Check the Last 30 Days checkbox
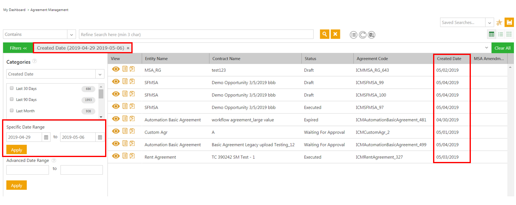The image size is (516, 205). (12, 88)
